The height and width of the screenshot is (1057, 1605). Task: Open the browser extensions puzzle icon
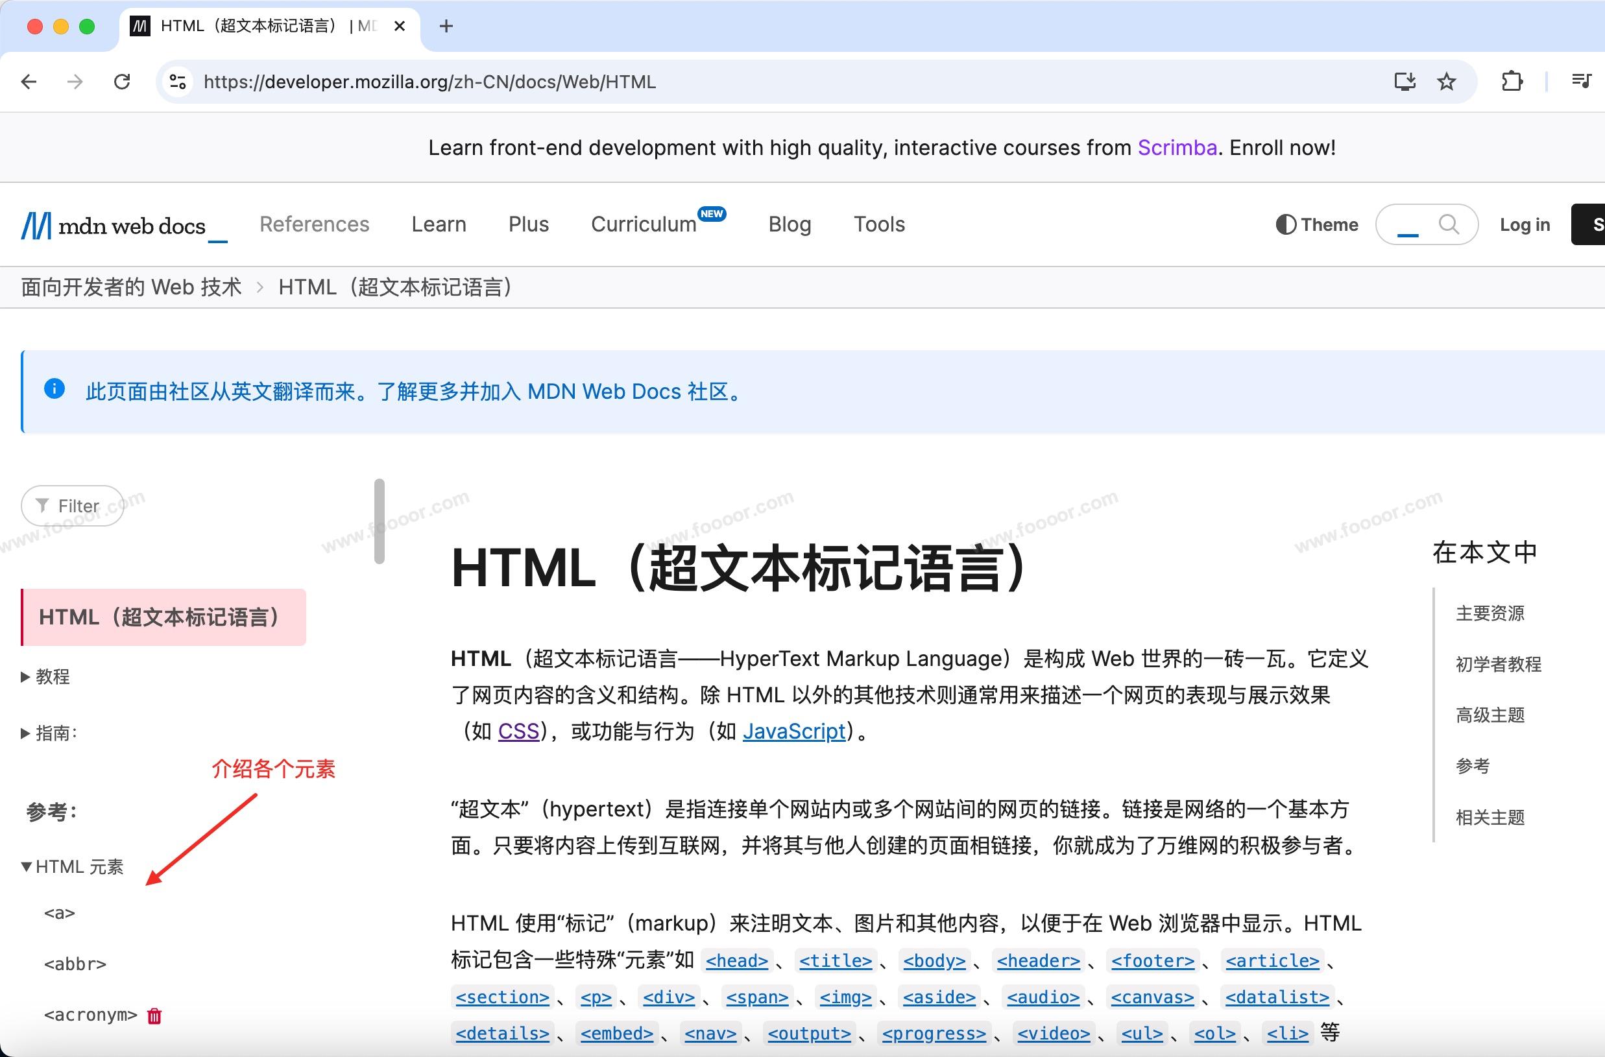[x=1513, y=82]
